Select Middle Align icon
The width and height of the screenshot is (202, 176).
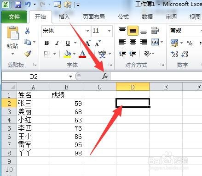(x=133, y=31)
